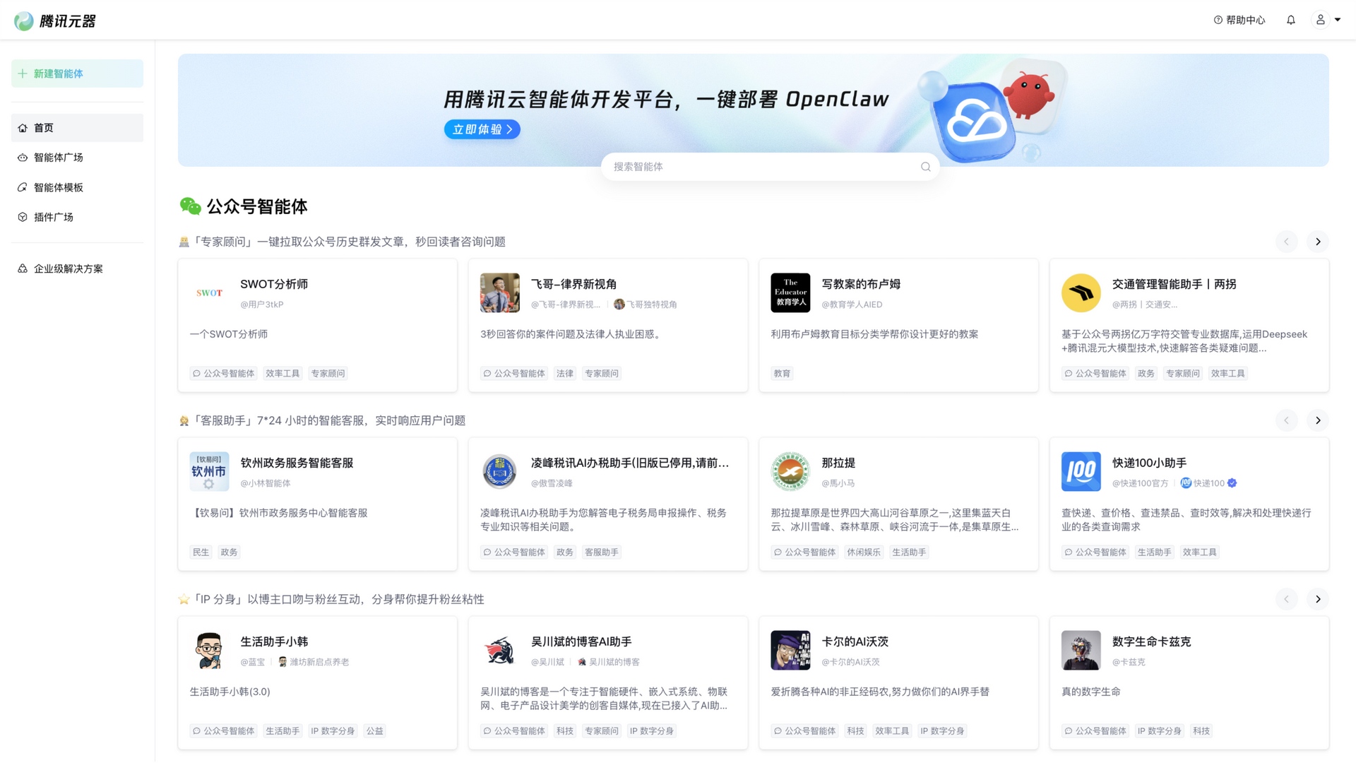Open the notification bell icon
1356x763 pixels.
[1290, 20]
